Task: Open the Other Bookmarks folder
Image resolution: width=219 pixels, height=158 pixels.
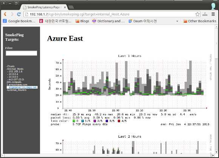Action: click(x=200, y=21)
